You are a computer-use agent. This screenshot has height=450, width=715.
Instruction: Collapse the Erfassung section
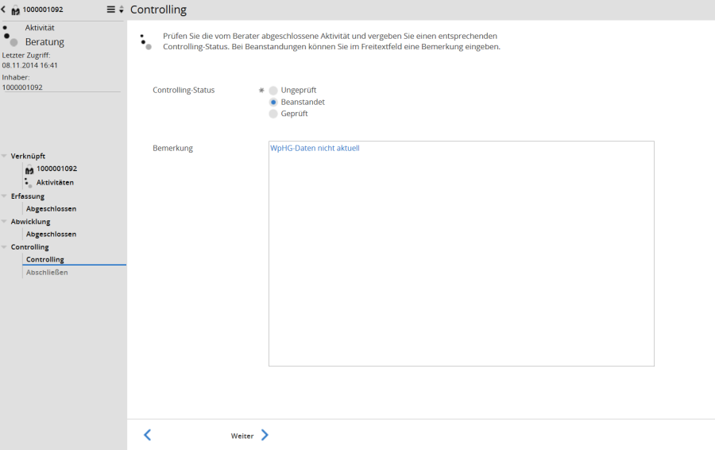[5, 196]
